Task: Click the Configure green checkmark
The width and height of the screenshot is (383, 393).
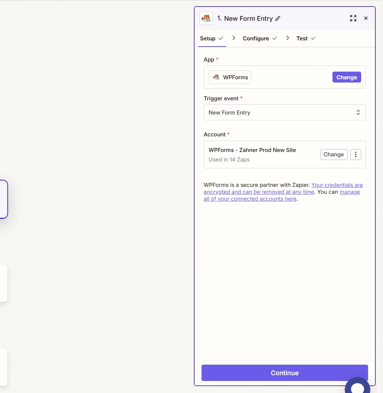Action: click(x=275, y=38)
